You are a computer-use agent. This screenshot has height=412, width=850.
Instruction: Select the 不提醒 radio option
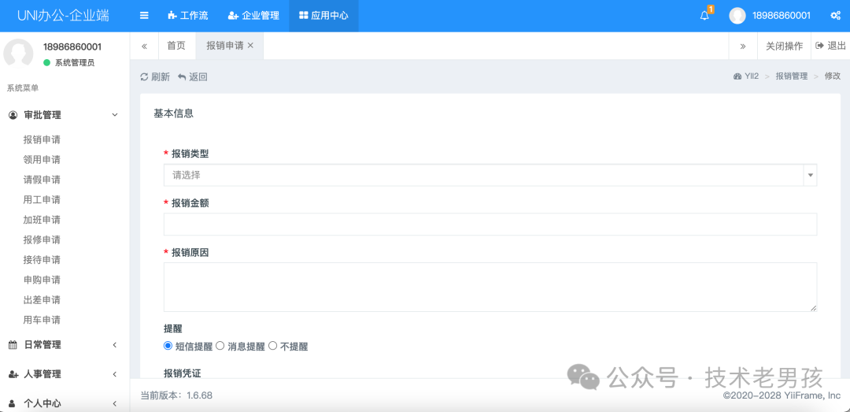(x=272, y=346)
